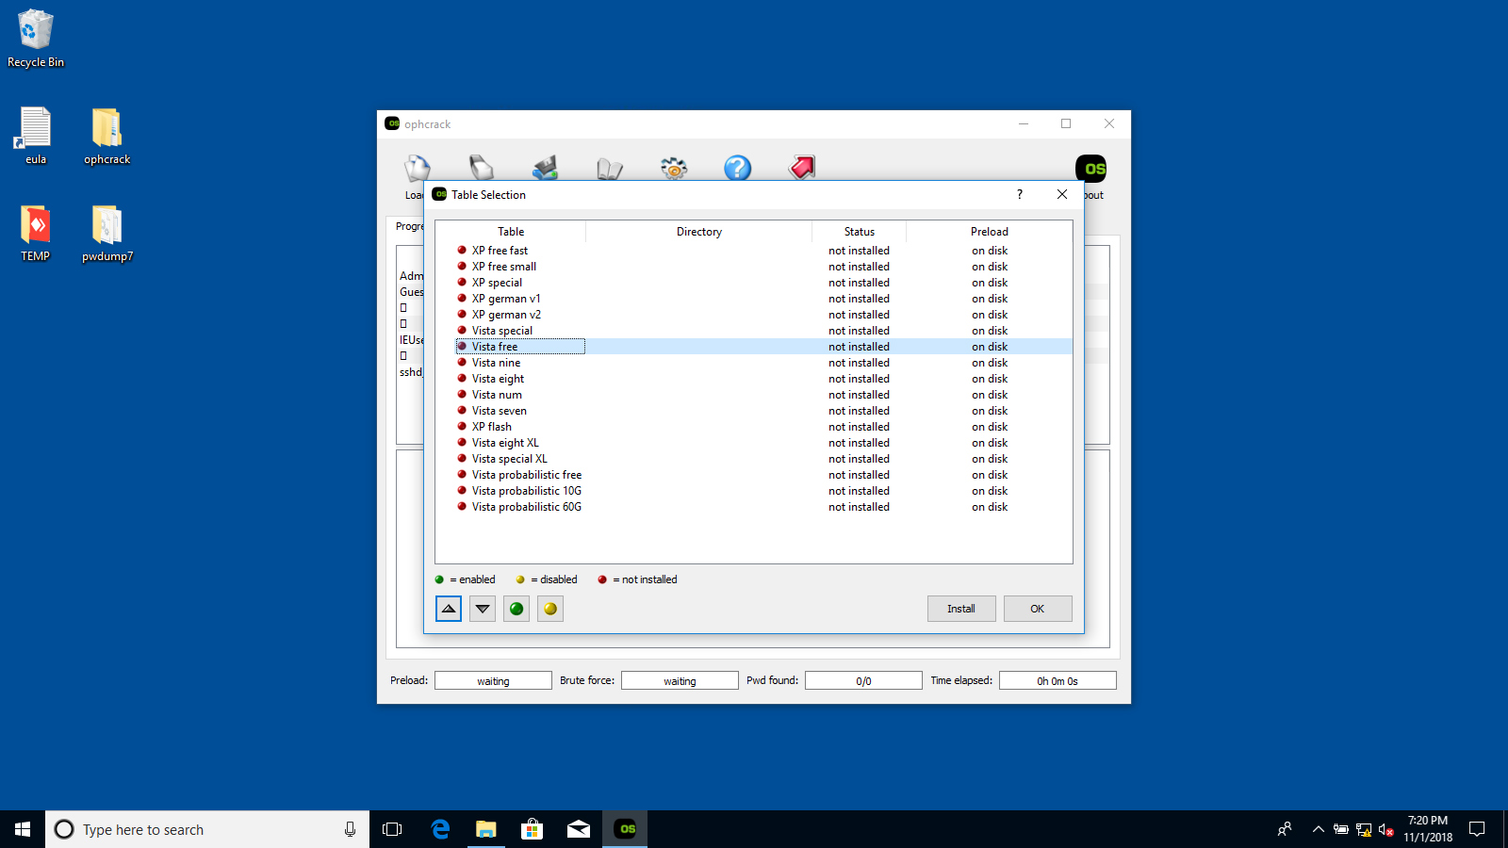
Task: Select the ophcrack desktop folder
Action: pos(107,137)
